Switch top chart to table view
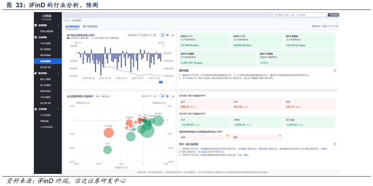This screenshot has width=373, height=186. 167,35
